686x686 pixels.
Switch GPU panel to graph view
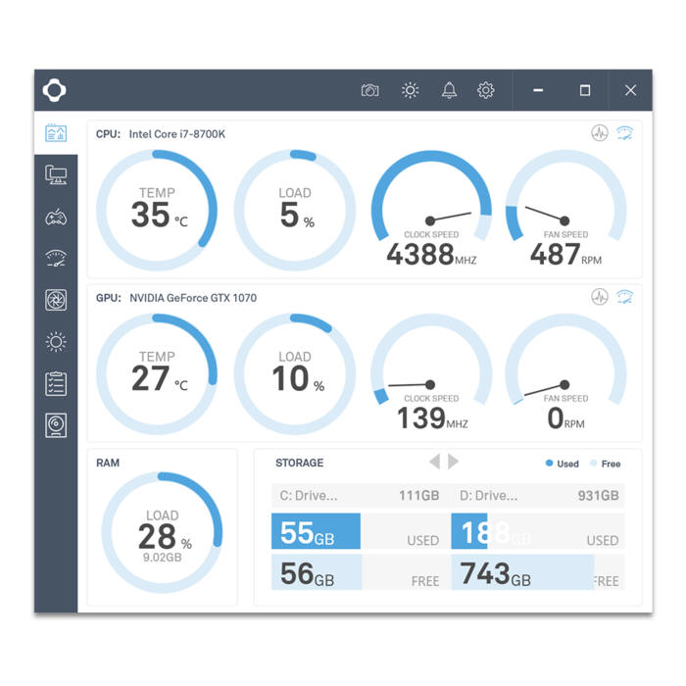pyautogui.click(x=599, y=297)
